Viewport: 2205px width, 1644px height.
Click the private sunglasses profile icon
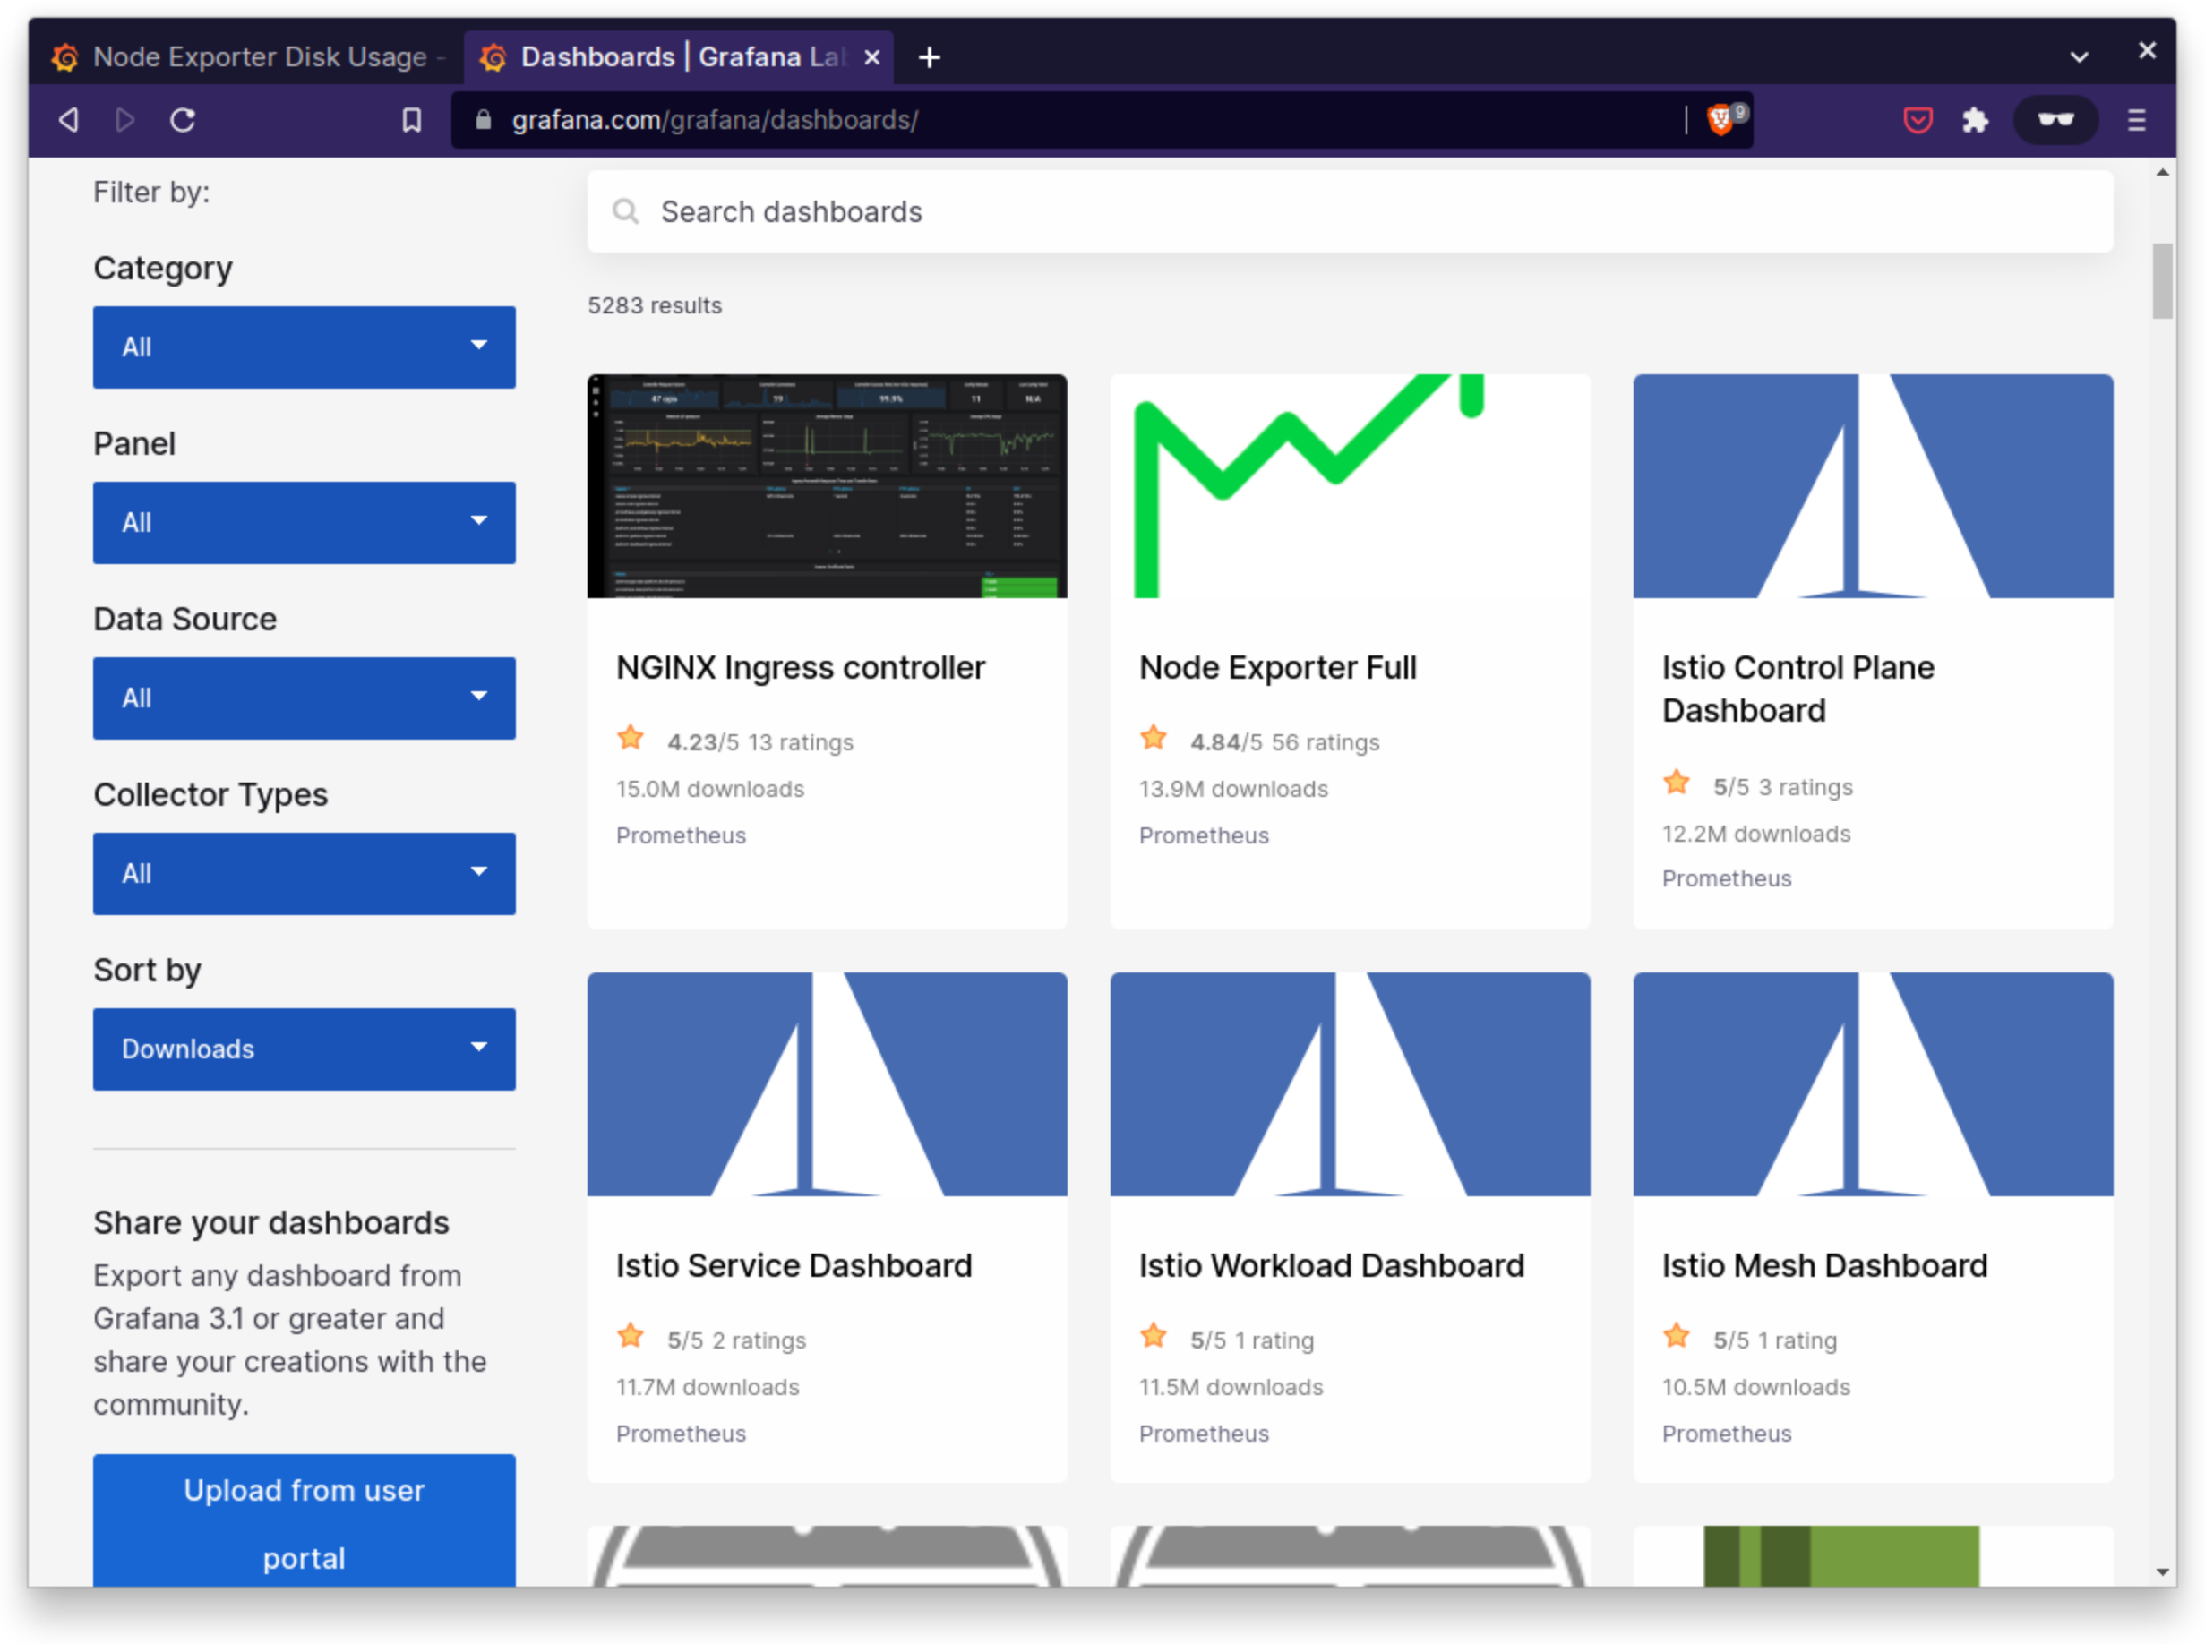[2055, 120]
